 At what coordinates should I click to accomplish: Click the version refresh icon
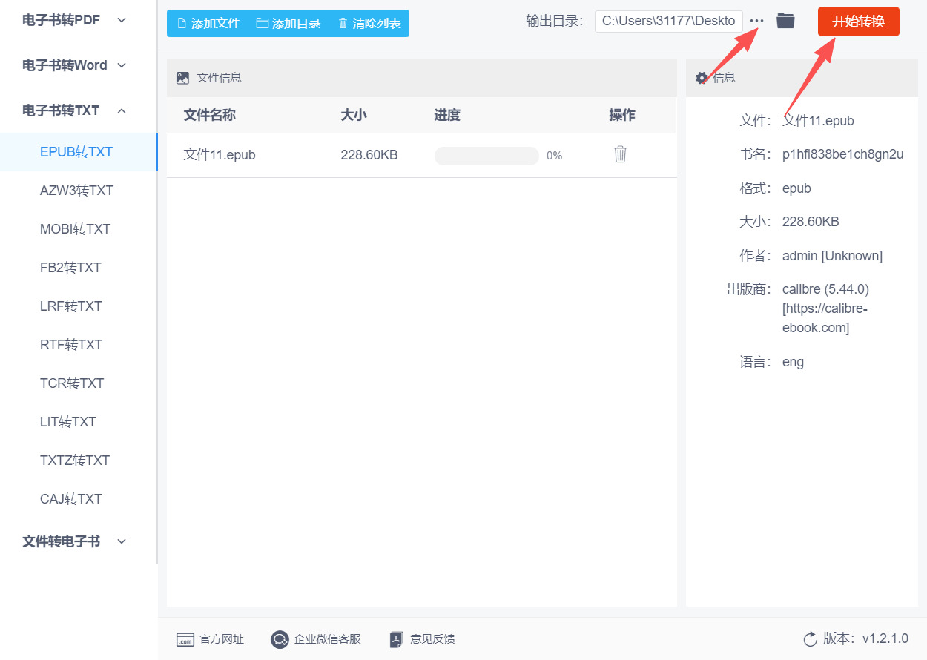(810, 639)
